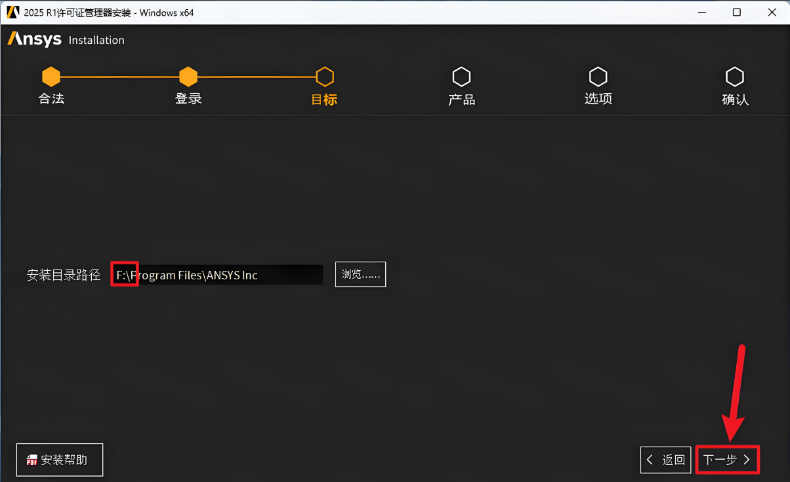Viewport: 790px width, 482px height.
Task: Click the 确认 step label
Action: [735, 100]
